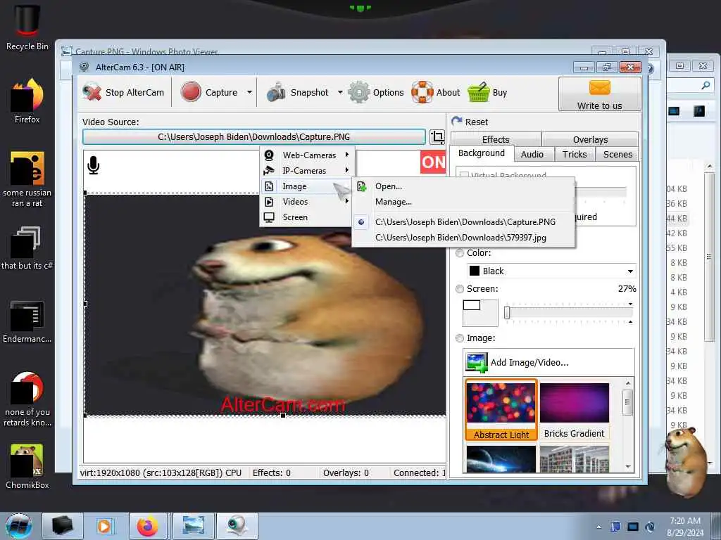721x540 pixels.
Task: Open the Black color dropdown
Action: 551,271
